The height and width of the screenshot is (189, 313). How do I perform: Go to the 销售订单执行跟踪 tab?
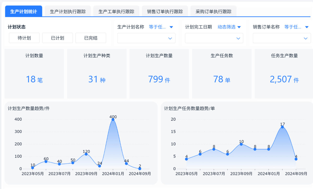pyautogui.click(x=165, y=11)
